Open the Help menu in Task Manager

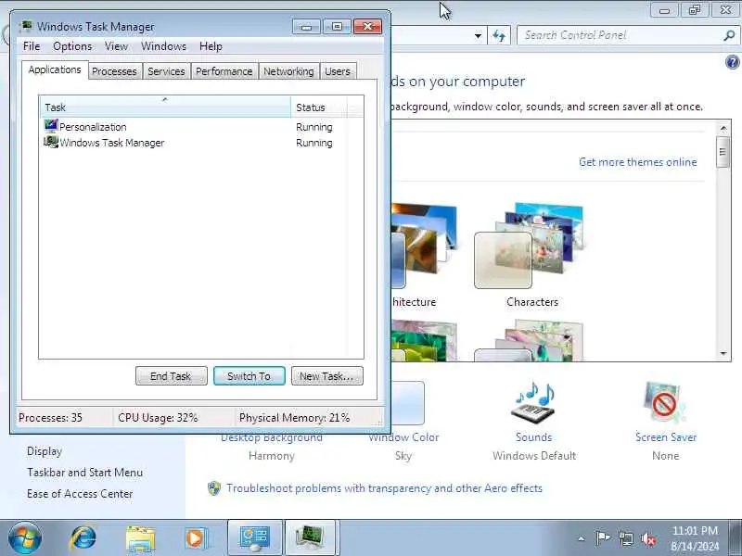pyautogui.click(x=211, y=46)
